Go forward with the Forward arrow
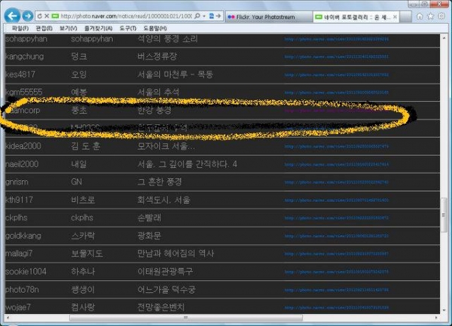Screen dimensions: 452x326 click(28, 16)
